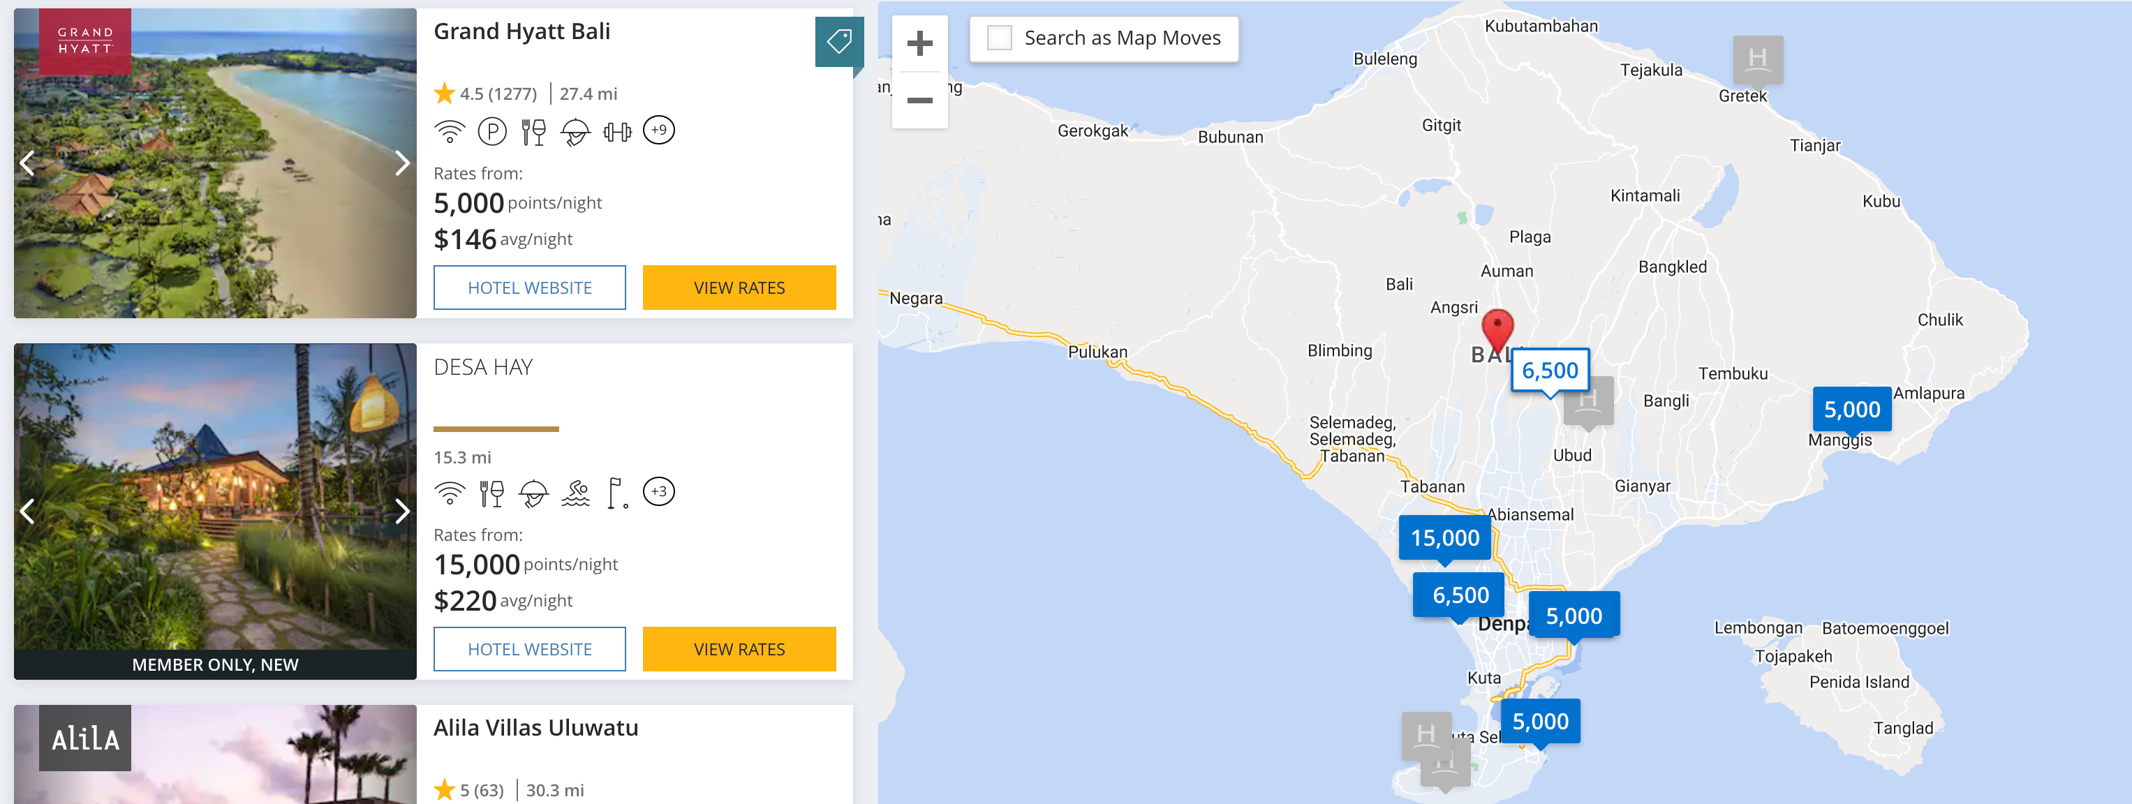
Task: Click the +9 amenities badge for Grand Hyatt Bali
Action: (x=658, y=130)
